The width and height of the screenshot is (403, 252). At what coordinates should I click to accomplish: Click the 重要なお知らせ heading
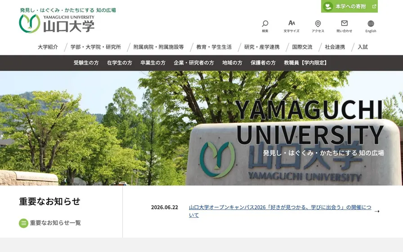(49, 201)
